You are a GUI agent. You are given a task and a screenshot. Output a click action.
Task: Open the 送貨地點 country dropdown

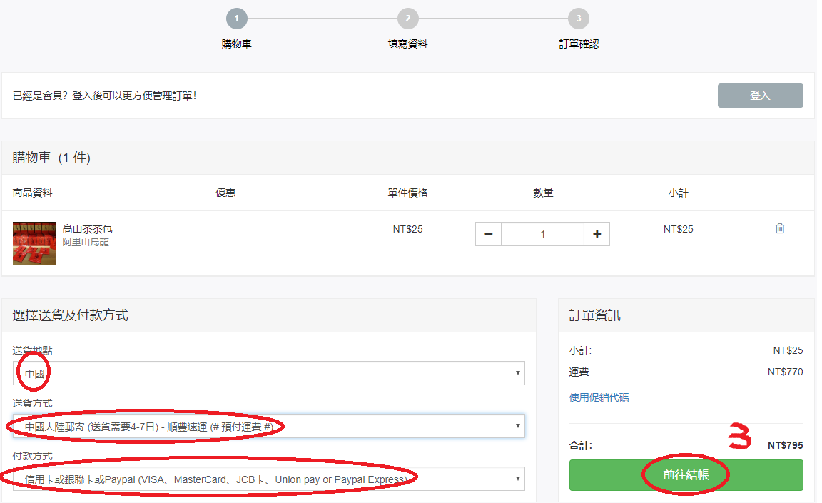point(269,373)
